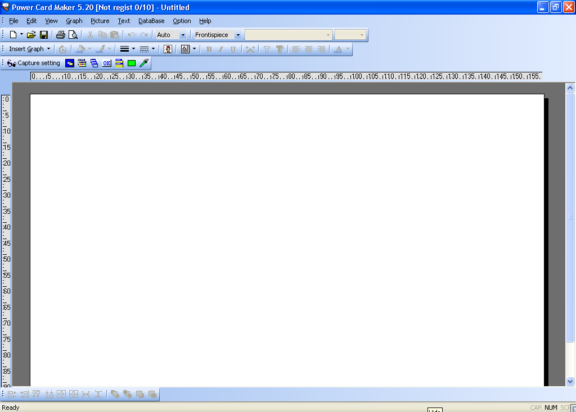
Task: Copy selection using toolbar icon
Action: [102, 35]
